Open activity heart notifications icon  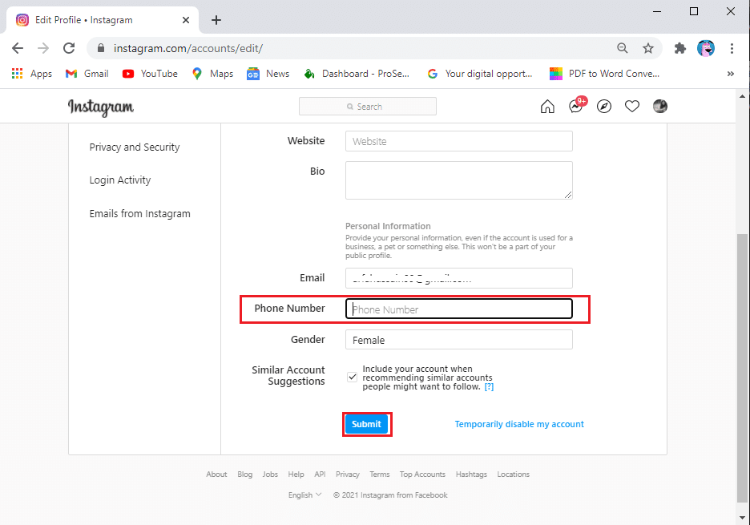632,107
